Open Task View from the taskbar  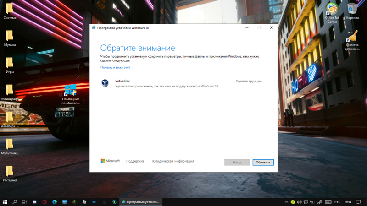24,202
